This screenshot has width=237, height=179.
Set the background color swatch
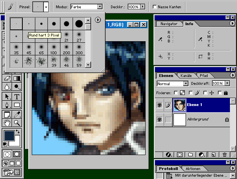pos(16,144)
